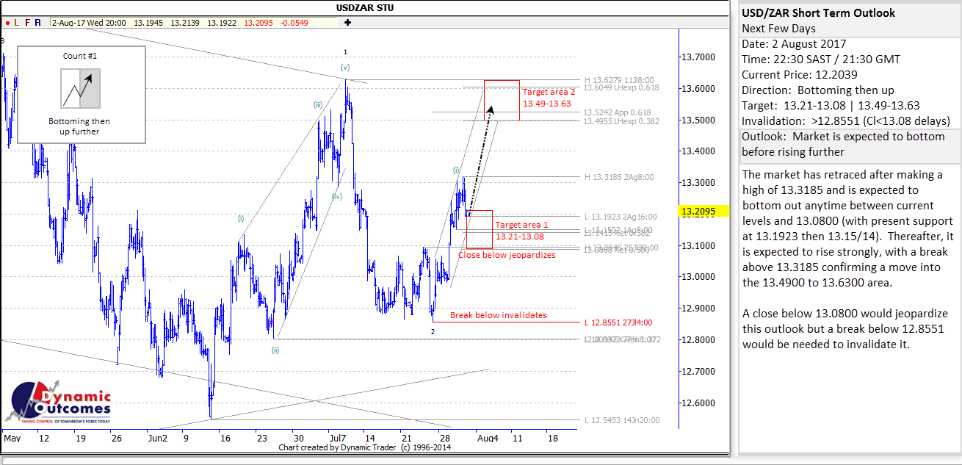Click the '13.5242 App 0.618' projection label

[x=618, y=113]
